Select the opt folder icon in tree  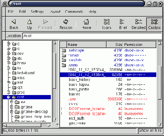click(x=14, y=88)
